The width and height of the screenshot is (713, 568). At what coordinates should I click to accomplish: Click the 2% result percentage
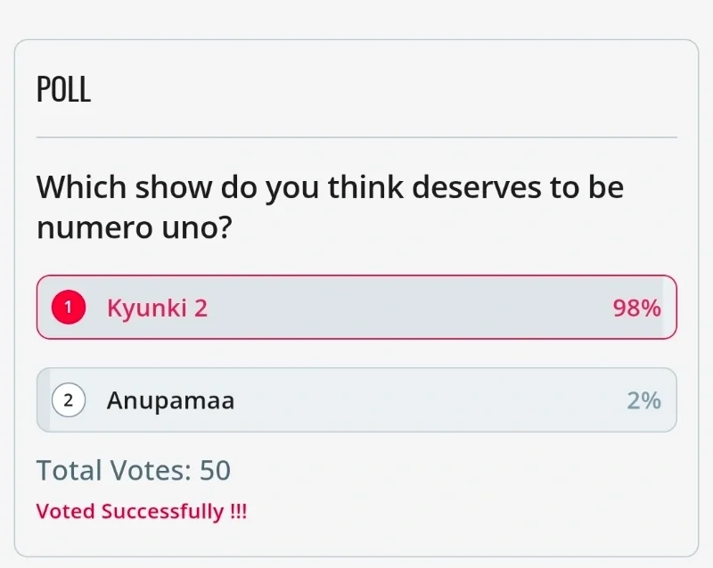click(643, 400)
